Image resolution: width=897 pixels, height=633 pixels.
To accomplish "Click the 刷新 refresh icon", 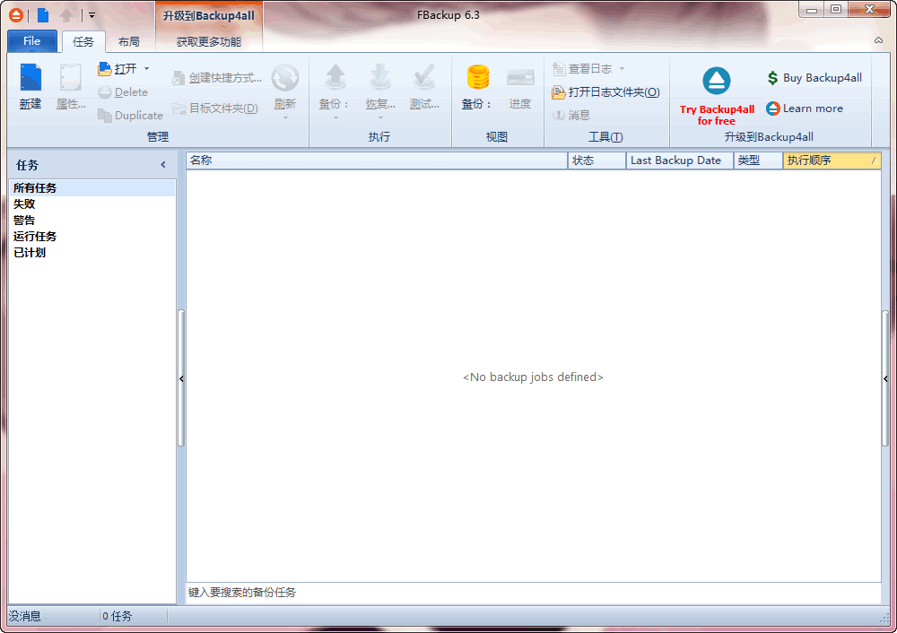I will click(284, 79).
